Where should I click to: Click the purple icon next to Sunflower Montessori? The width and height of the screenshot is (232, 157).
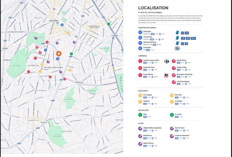click(x=172, y=136)
